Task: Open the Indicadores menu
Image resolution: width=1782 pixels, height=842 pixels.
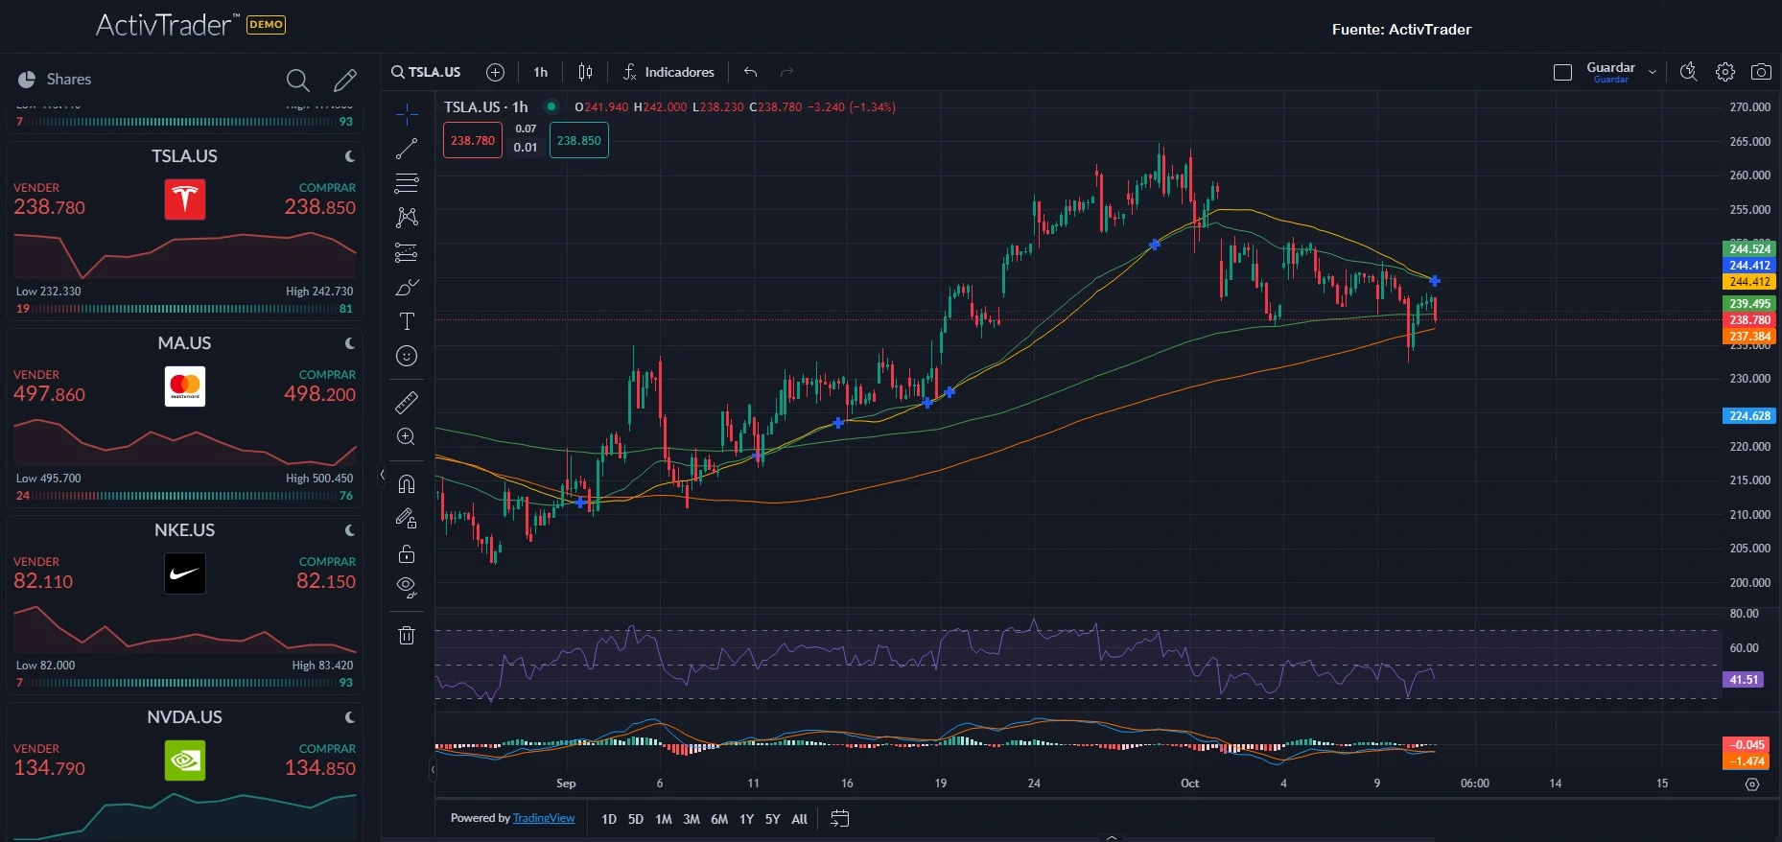Action: click(668, 72)
